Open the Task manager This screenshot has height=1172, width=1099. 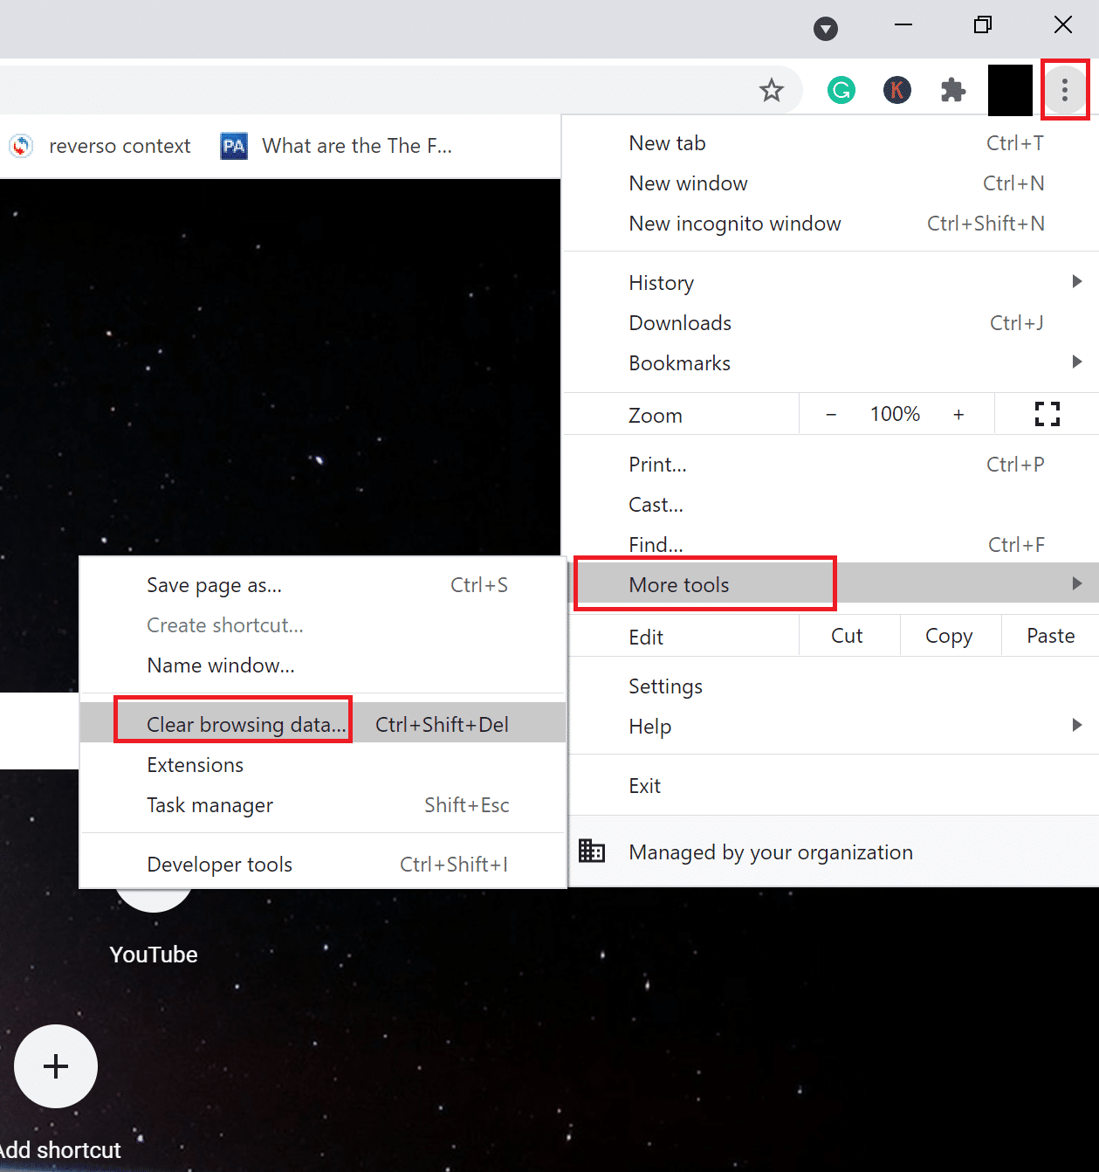[209, 804]
